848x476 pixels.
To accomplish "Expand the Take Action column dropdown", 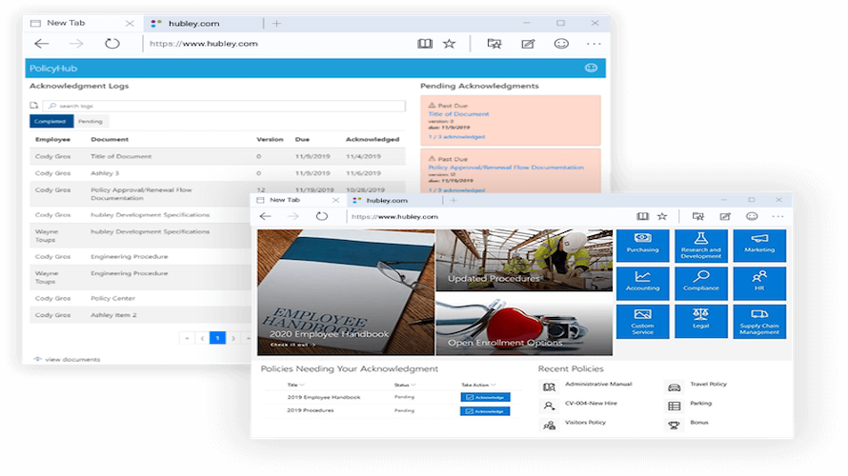I will point(494,385).
